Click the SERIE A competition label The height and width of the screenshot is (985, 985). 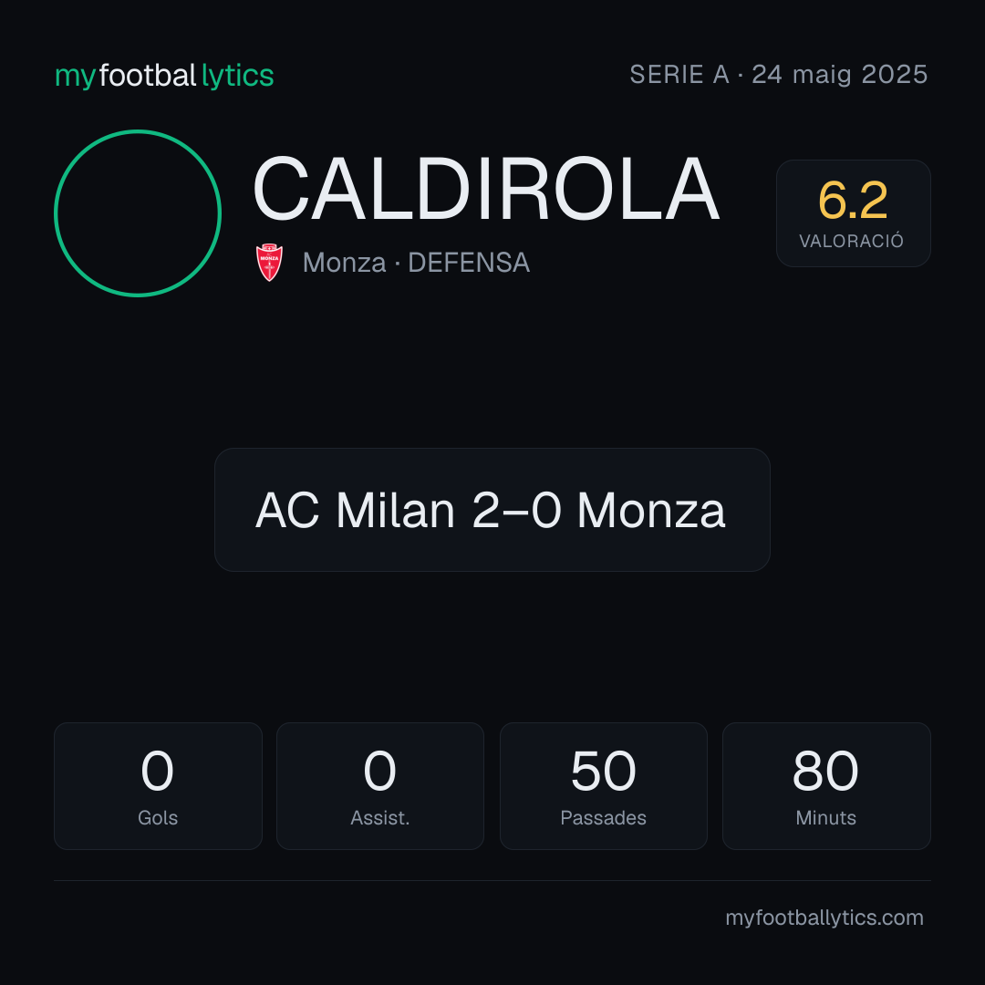click(x=679, y=75)
